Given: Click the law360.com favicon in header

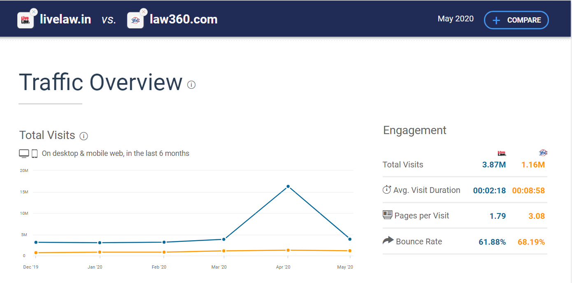Looking at the screenshot, I should point(135,20).
